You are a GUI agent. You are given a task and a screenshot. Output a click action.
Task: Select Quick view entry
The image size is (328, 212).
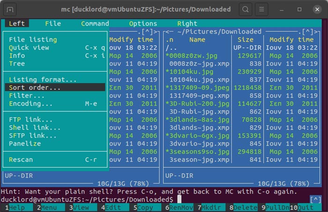pos(55,48)
